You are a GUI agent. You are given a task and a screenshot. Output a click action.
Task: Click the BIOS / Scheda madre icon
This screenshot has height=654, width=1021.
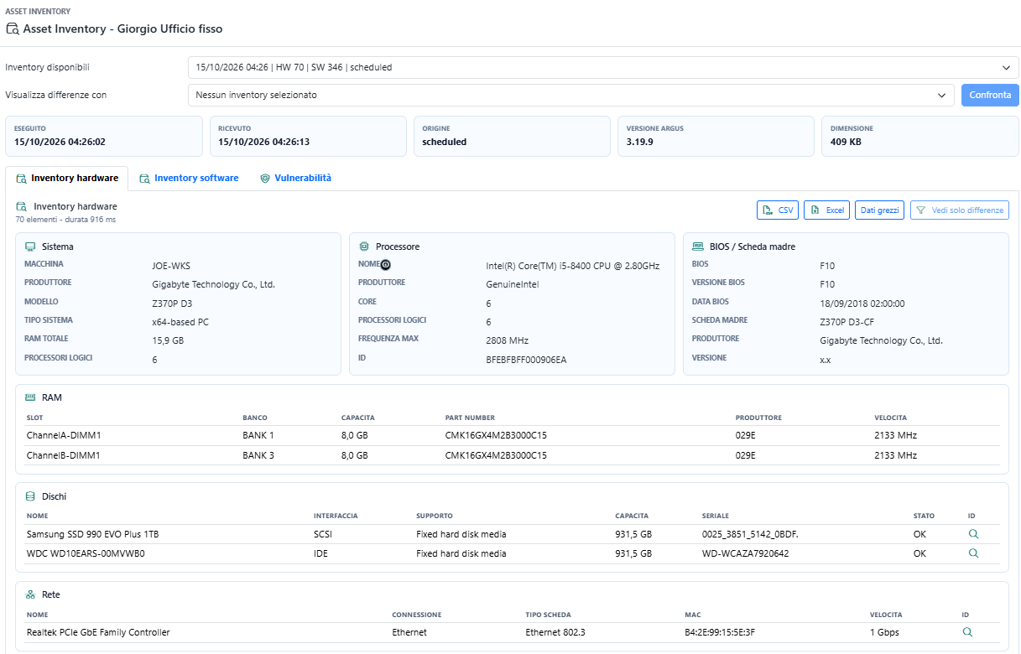[x=698, y=247]
